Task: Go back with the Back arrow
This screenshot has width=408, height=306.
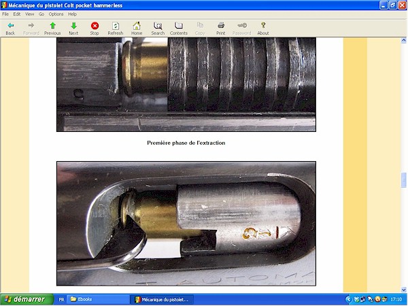Action: click(10, 29)
